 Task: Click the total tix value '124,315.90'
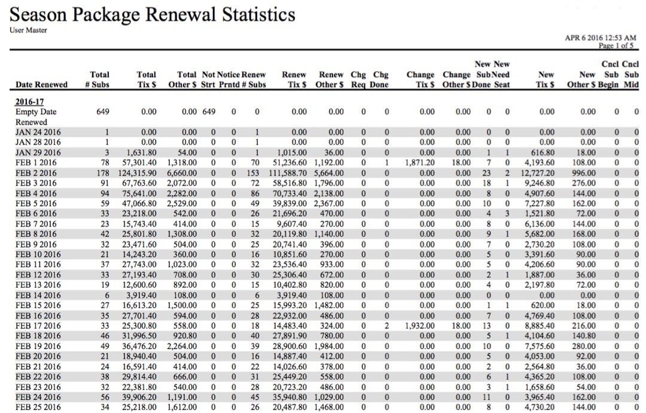point(137,173)
